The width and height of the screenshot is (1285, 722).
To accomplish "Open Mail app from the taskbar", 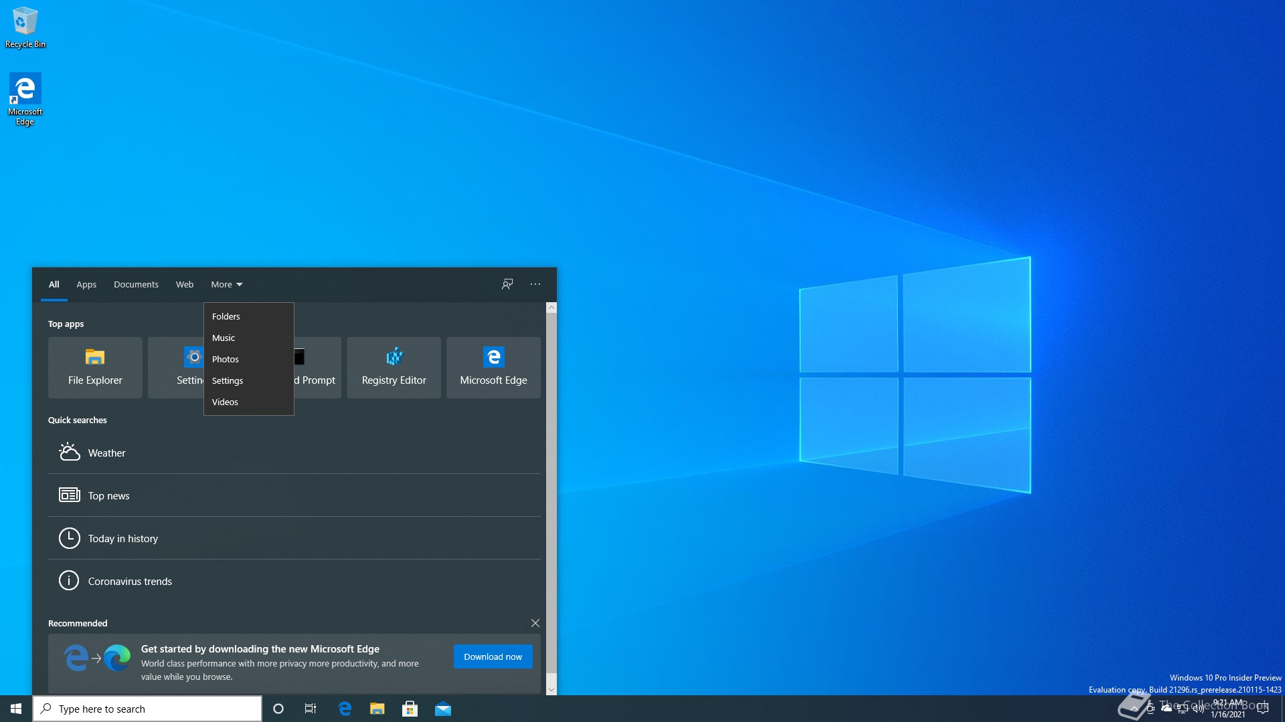I will tap(443, 709).
